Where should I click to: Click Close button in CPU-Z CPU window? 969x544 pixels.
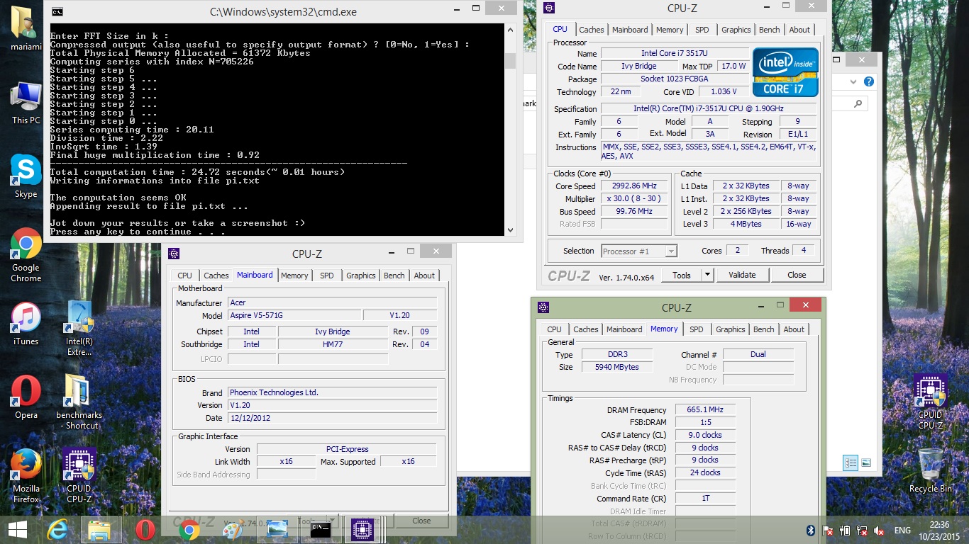tap(797, 275)
